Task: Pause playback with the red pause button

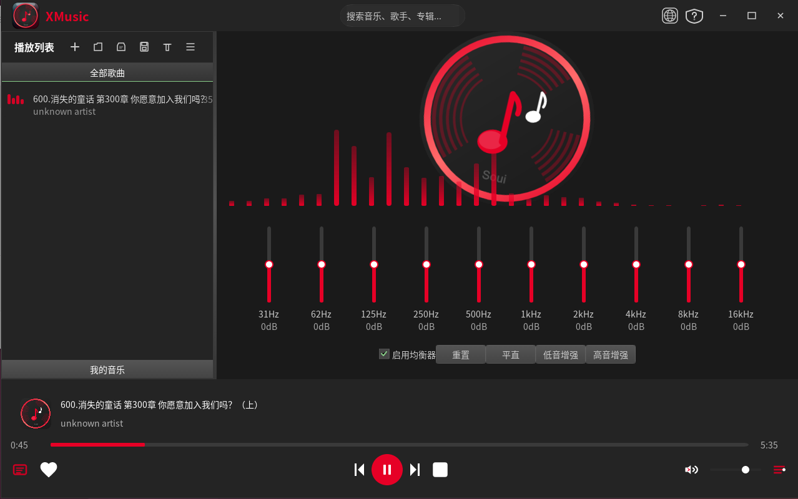Action: 387,470
